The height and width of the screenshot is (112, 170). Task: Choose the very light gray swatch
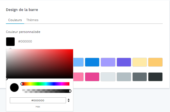108,77
